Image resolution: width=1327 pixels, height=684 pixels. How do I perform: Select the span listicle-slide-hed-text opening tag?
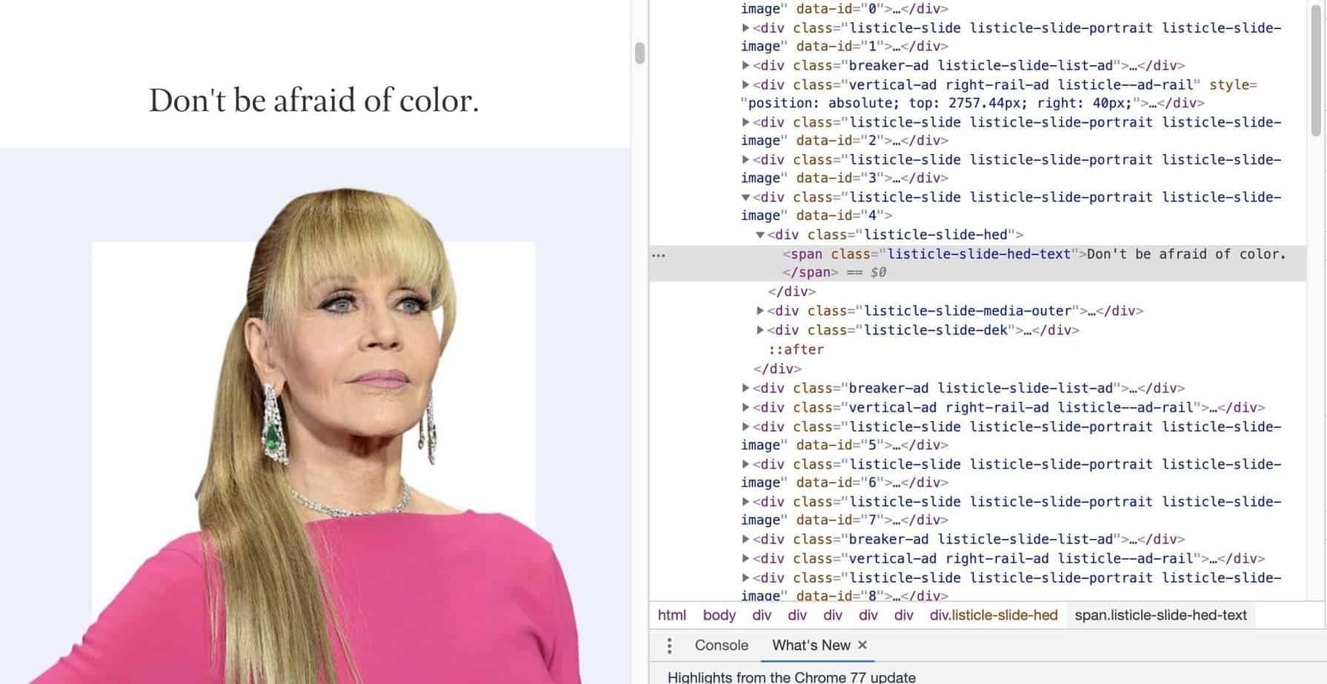tap(934, 255)
